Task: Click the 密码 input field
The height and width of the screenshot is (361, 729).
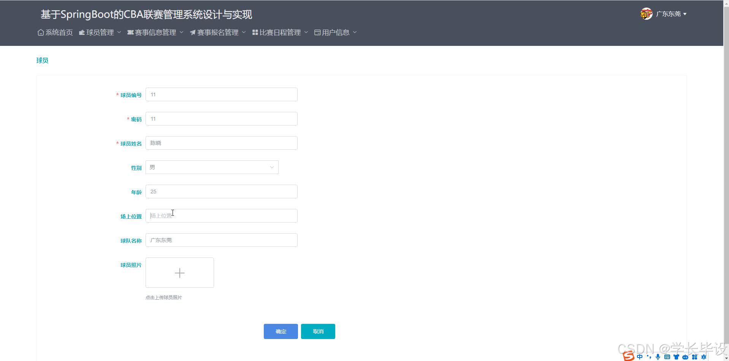Action: (x=222, y=119)
